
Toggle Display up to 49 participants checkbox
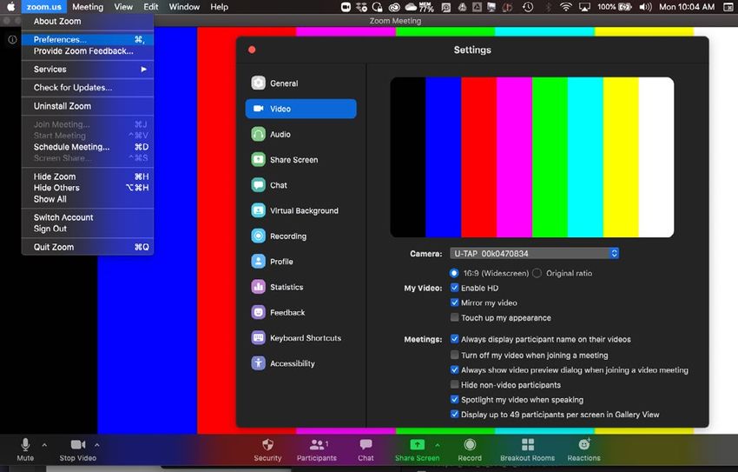coord(455,415)
